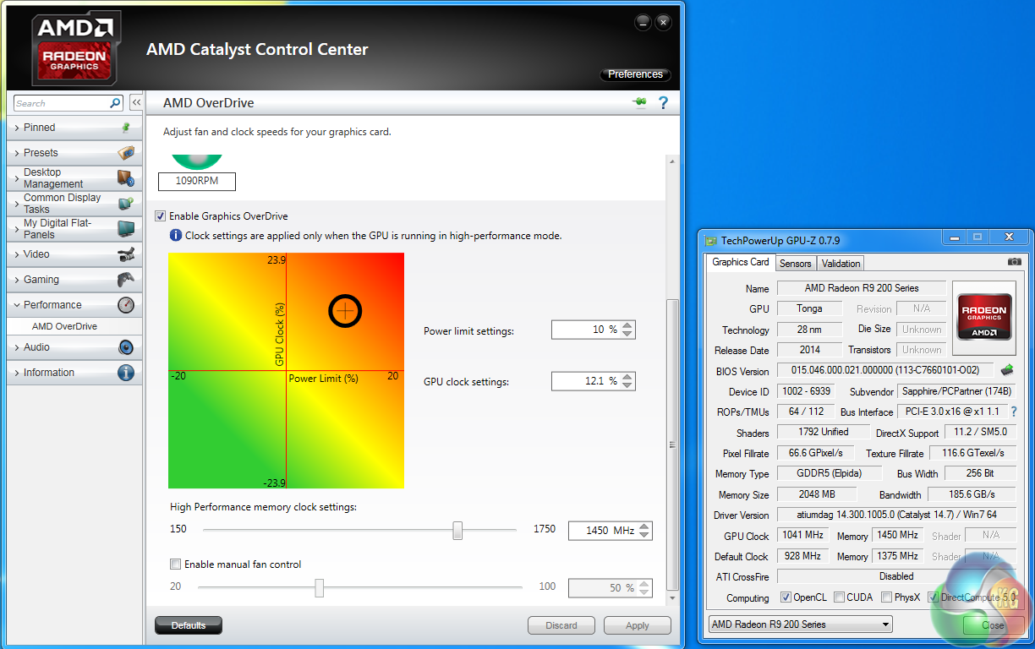Click the Bus Interface question mark icon
Viewport: 1035px width, 649px height.
coord(1014,412)
